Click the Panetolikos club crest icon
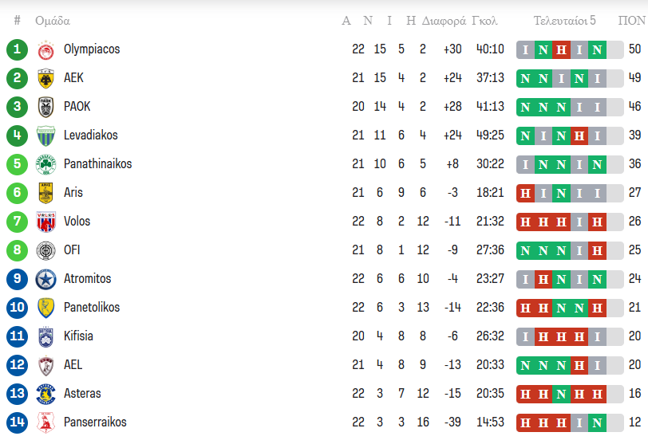Screen dimensions: 648x444 pyautogui.click(x=45, y=308)
